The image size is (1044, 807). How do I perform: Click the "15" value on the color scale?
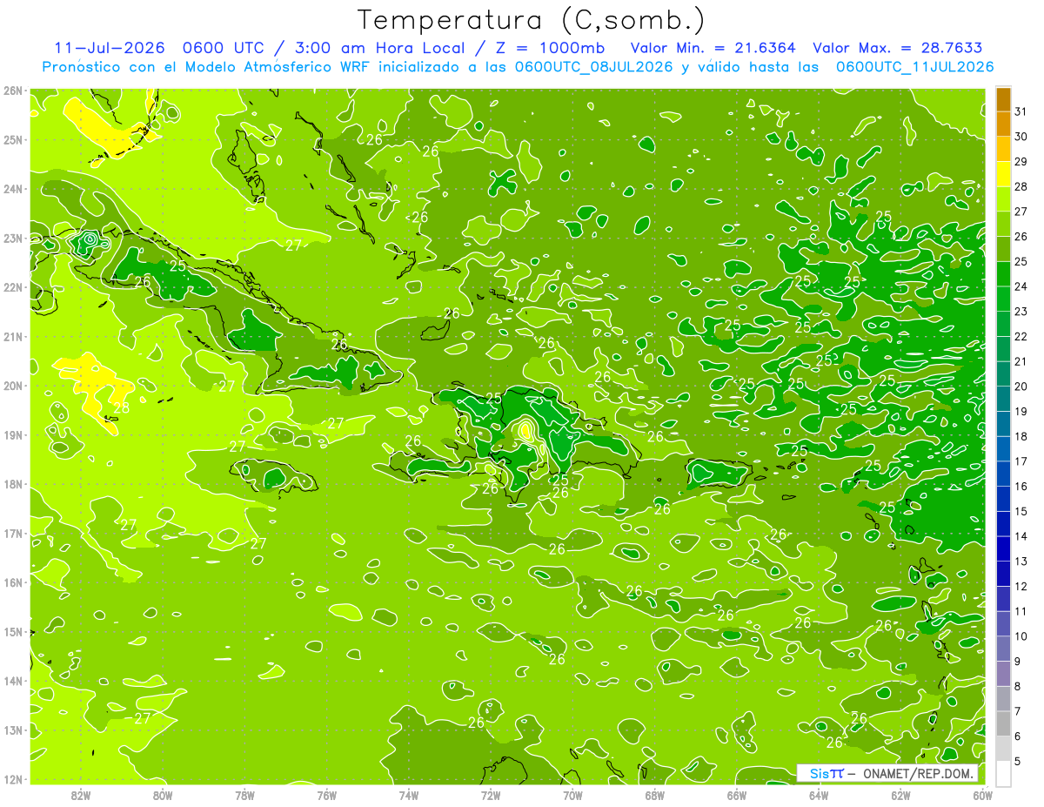(1021, 511)
